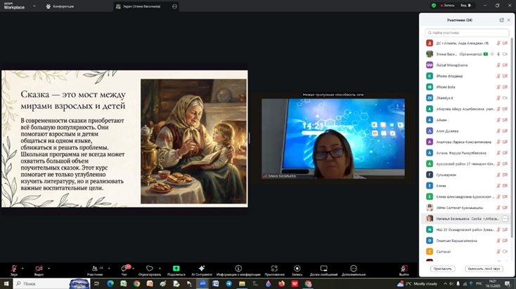Click the Найти участника search field
Viewport: 516px width, 289px height.
click(x=467, y=33)
